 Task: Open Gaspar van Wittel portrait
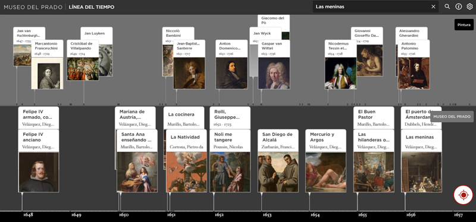pos(274,73)
